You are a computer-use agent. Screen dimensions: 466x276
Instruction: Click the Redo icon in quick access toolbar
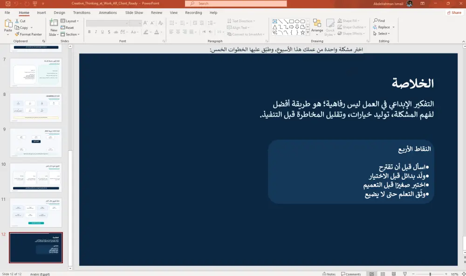click(27, 4)
